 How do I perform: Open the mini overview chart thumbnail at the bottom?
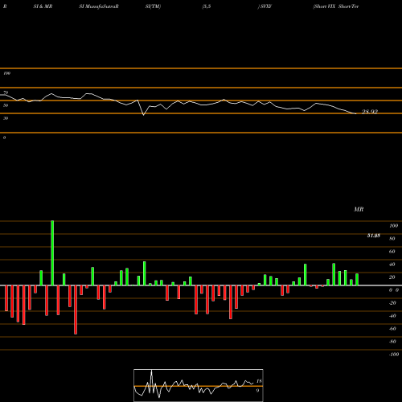point(199,385)
